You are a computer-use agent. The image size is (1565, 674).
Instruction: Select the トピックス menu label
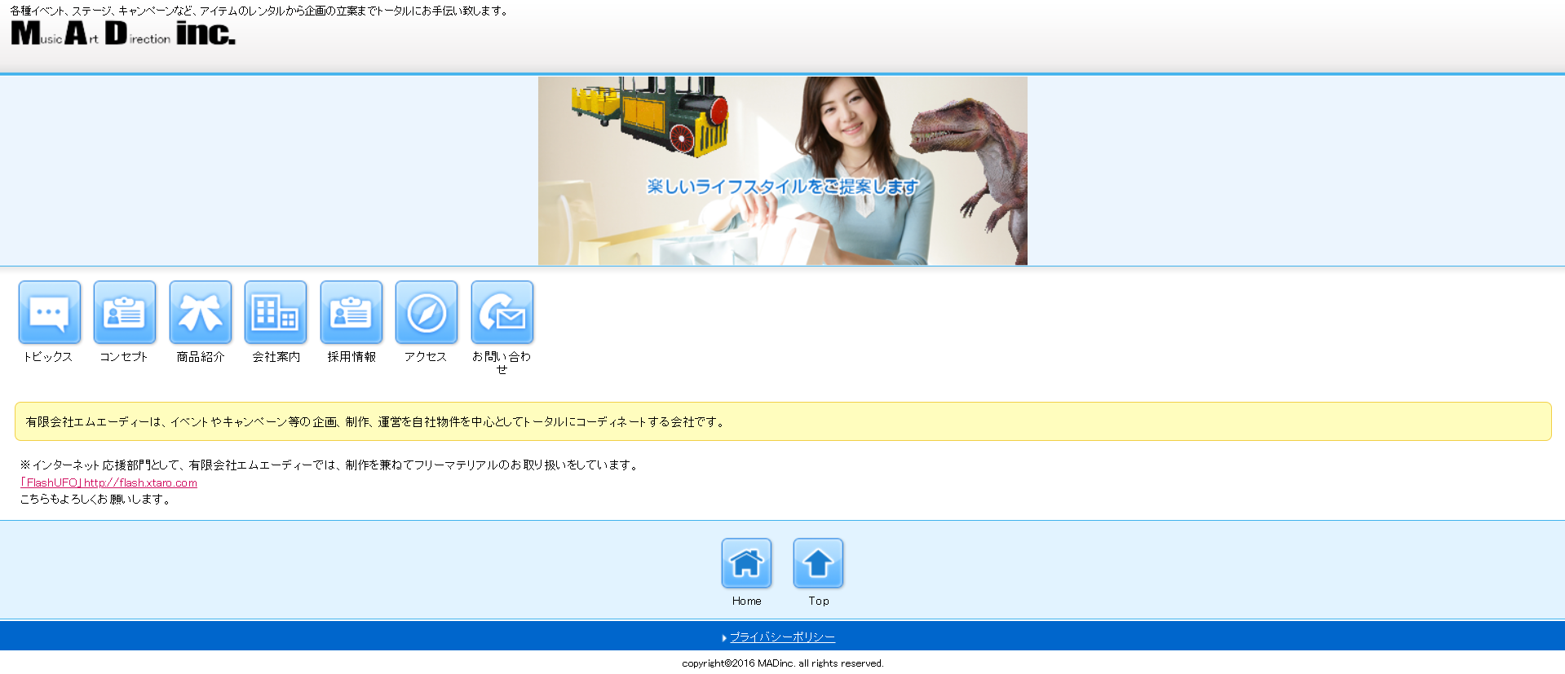point(48,357)
